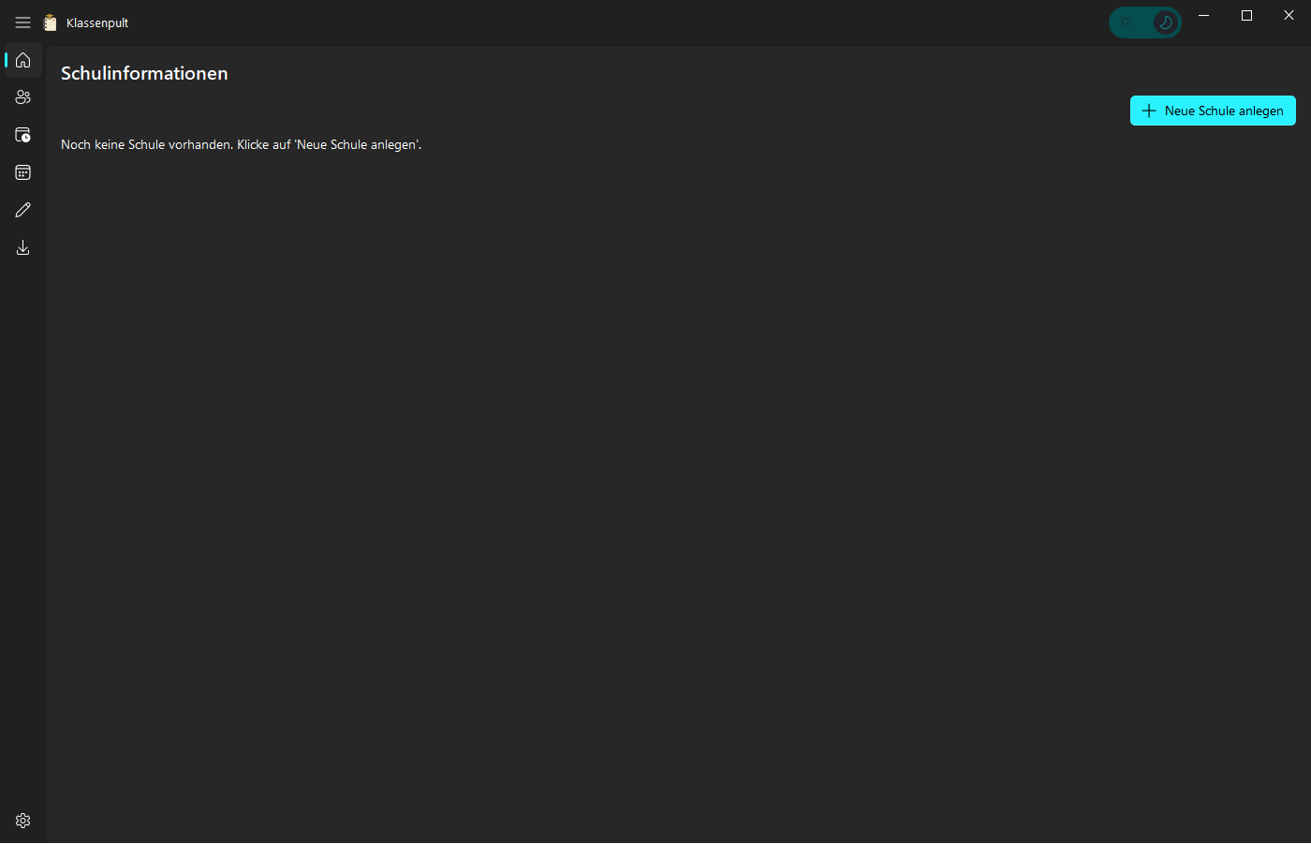Maximize the Klassenpult window
Viewport: 1311px width, 844px height.
(1246, 15)
